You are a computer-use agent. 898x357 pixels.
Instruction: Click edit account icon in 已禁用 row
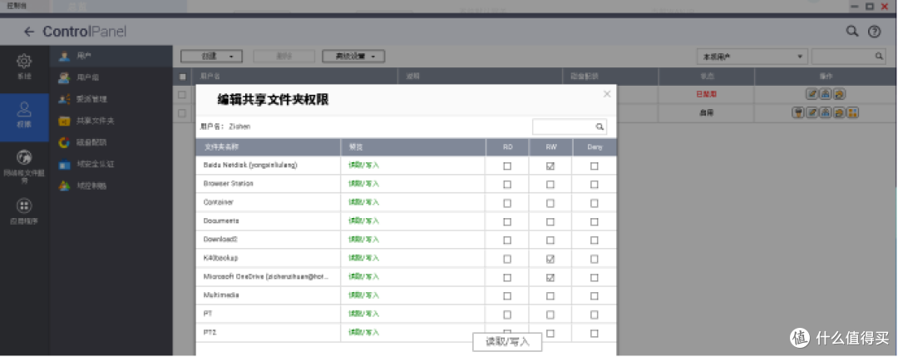[812, 94]
